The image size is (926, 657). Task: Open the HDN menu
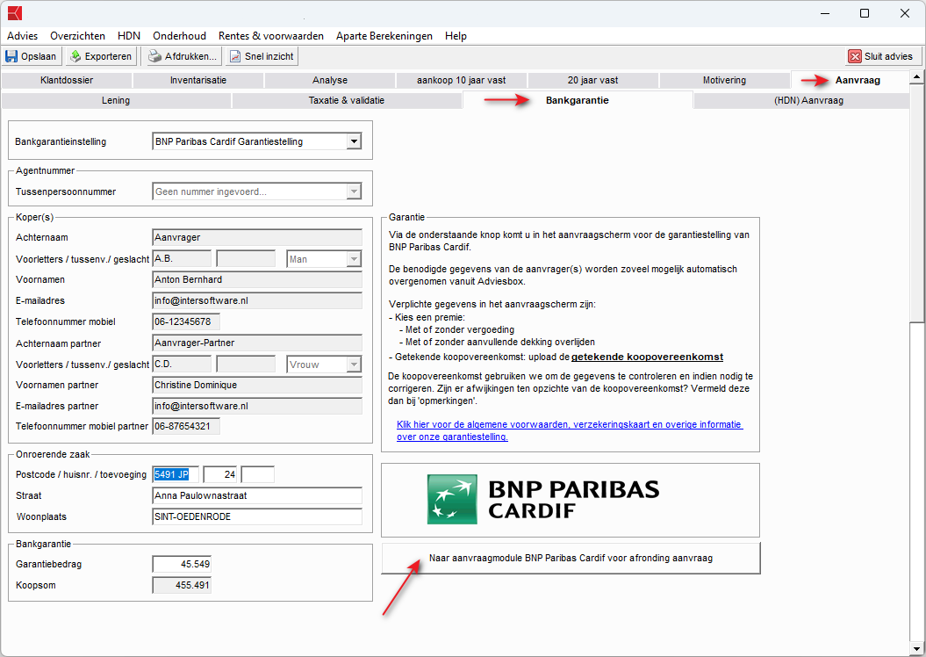coord(129,36)
